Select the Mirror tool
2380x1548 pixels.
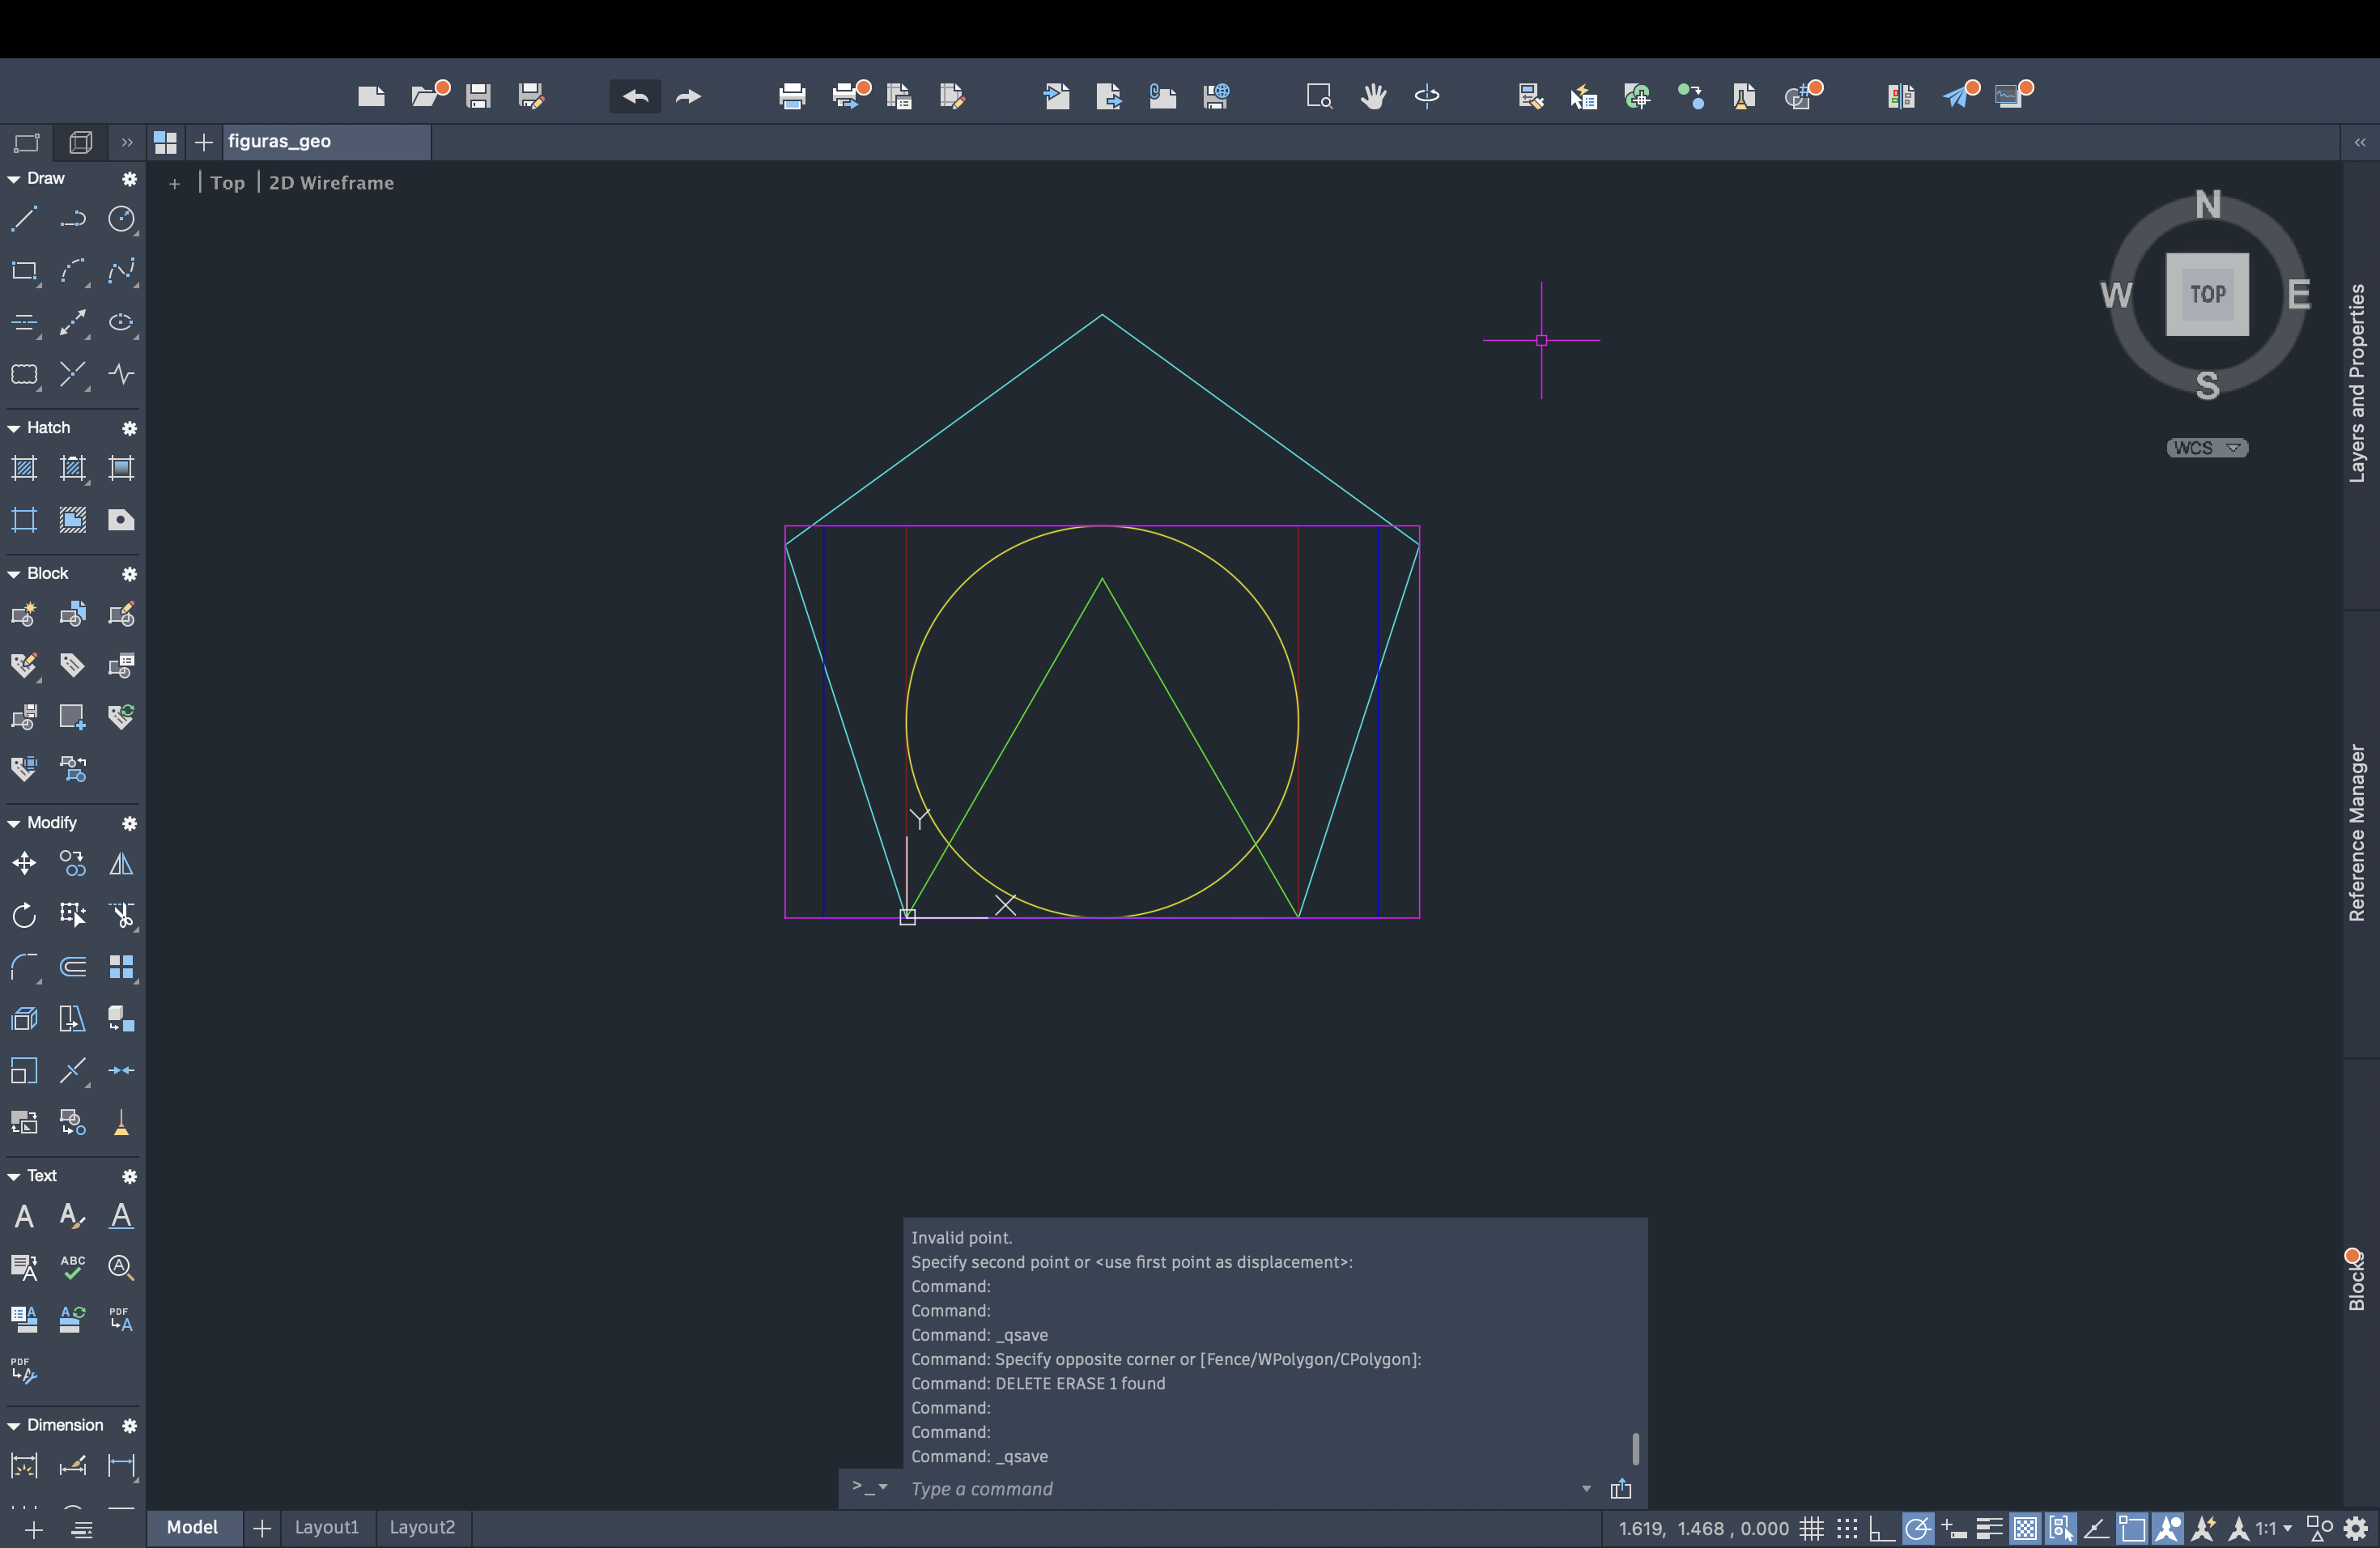(121, 863)
